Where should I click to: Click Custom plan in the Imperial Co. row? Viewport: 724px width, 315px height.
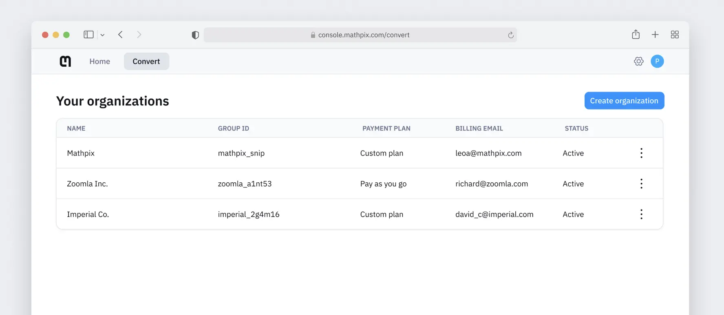pos(382,214)
